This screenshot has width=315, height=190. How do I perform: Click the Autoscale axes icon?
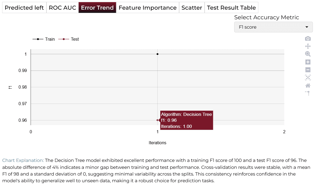click(x=308, y=78)
